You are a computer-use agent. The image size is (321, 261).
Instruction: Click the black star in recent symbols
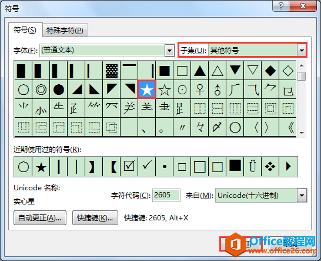[41, 166]
